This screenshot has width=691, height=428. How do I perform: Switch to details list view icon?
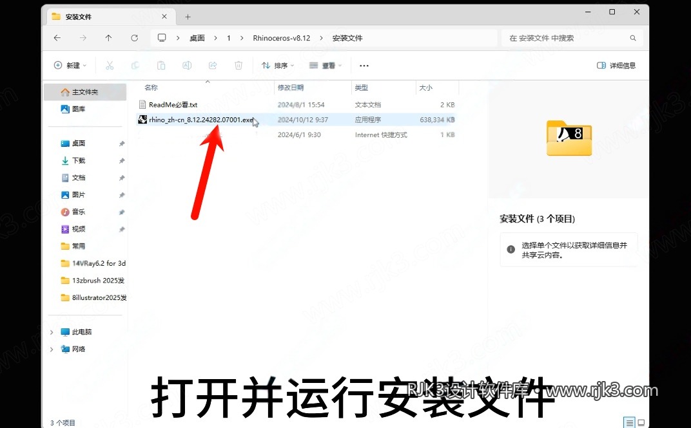coord(630,423)
